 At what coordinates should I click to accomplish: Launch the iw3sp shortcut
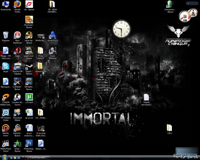(17, 146)
